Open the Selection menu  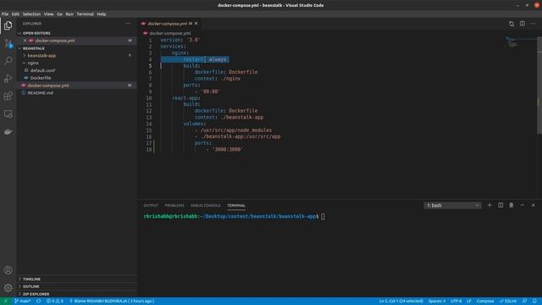[x=31, y=14]
